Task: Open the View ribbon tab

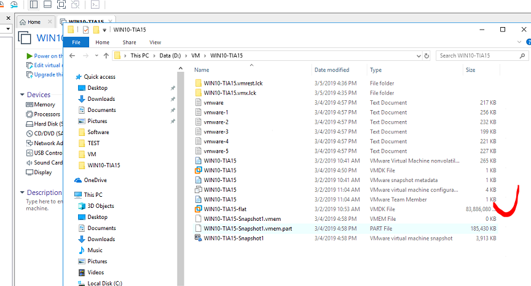Action: click(x=155, y=42)
